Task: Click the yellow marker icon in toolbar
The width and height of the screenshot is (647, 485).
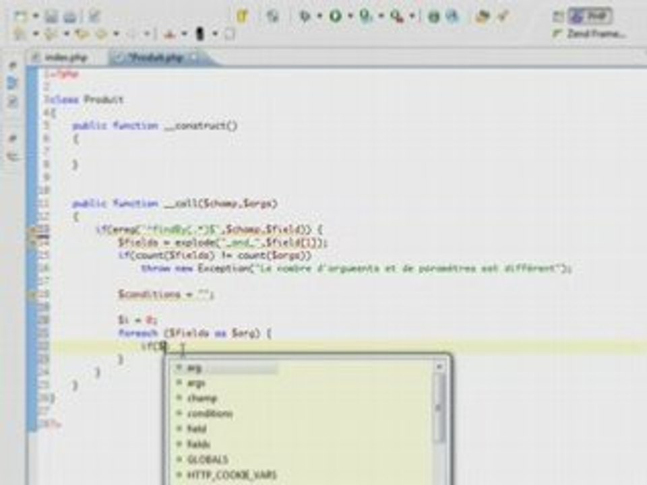Action: (x=242, y=16)
